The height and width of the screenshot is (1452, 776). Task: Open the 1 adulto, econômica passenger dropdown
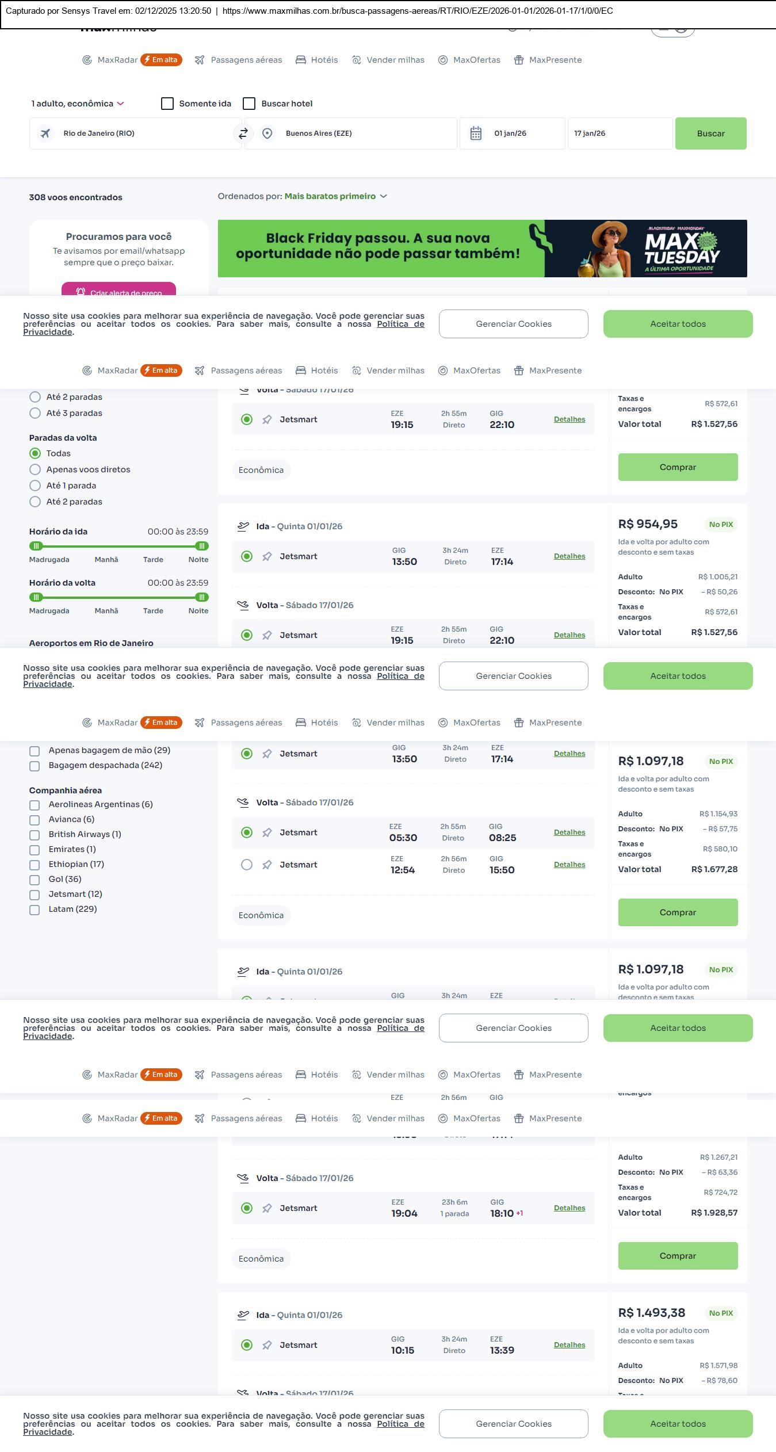pyautogui.click(x=78, y=104)
